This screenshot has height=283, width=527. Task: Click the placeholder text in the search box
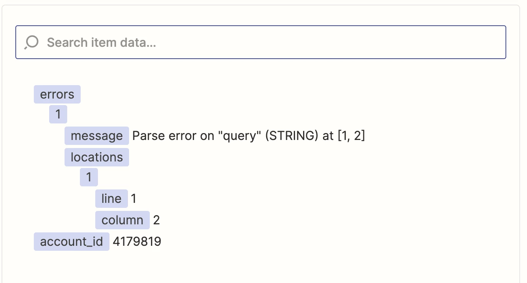101,42
